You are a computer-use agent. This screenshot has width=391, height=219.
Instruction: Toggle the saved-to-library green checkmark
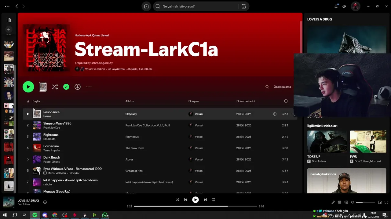point(66,87)
